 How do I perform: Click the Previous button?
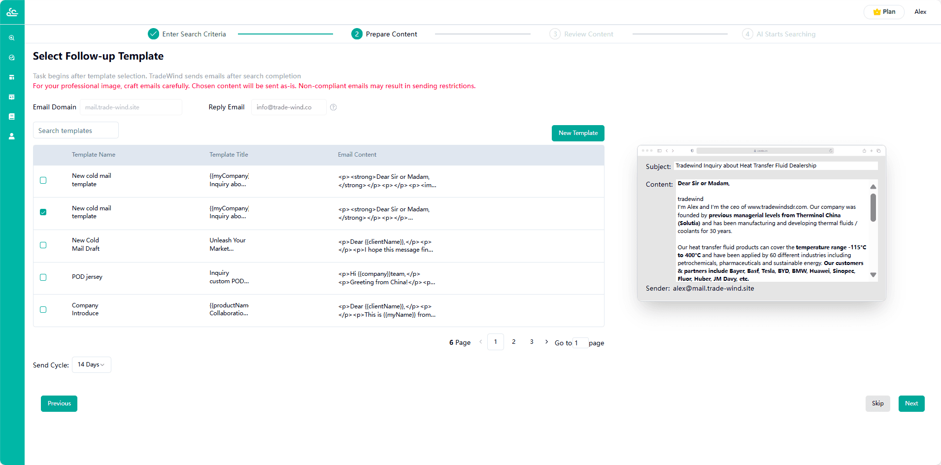(59, 403)
